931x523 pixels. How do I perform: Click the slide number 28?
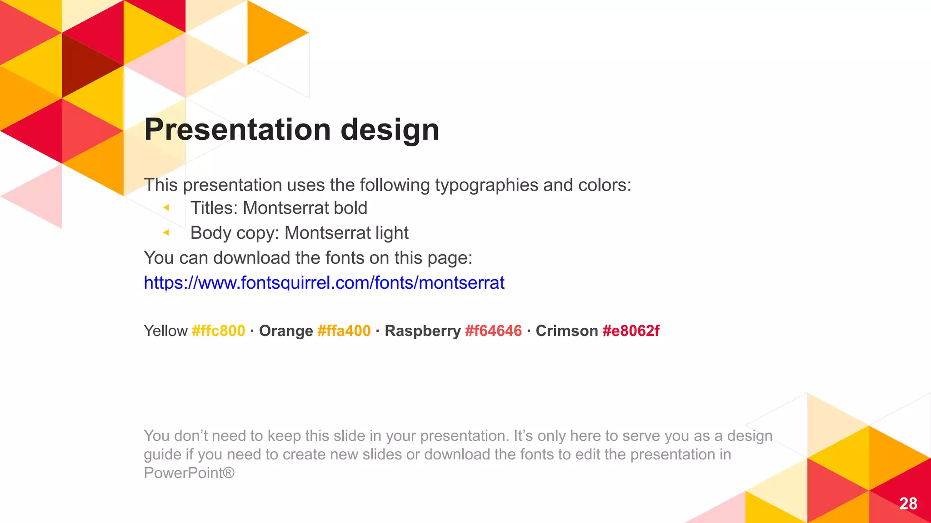(908, 503)
